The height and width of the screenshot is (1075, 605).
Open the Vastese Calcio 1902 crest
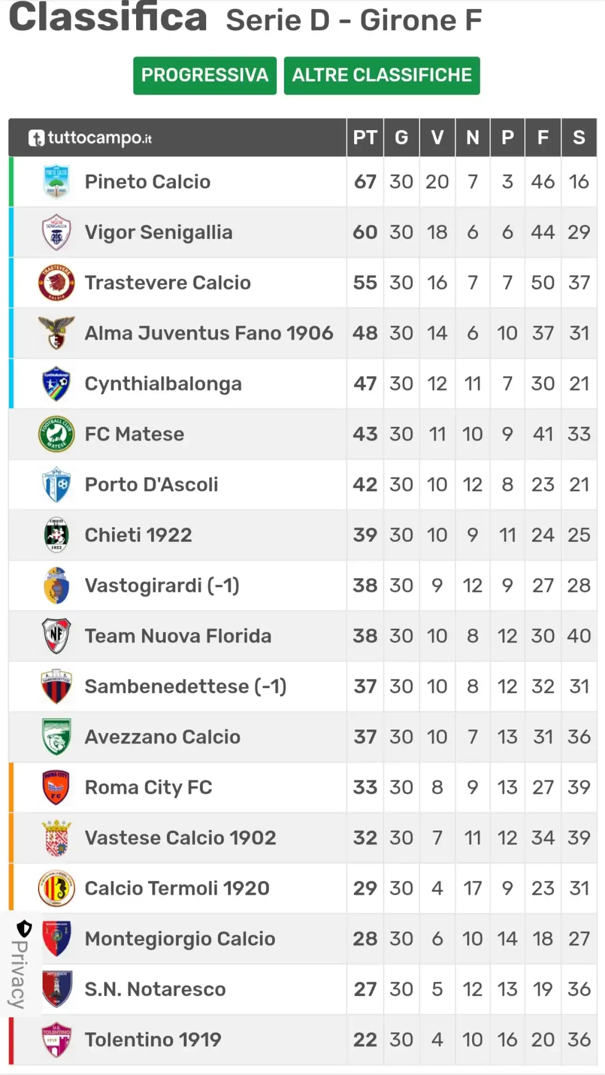pyautogui.click(x=56, y=838)
